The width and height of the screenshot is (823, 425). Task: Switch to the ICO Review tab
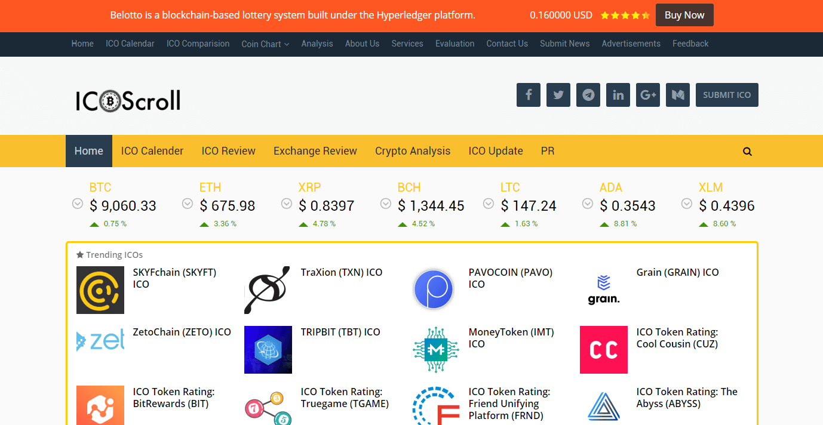point(228,151)
